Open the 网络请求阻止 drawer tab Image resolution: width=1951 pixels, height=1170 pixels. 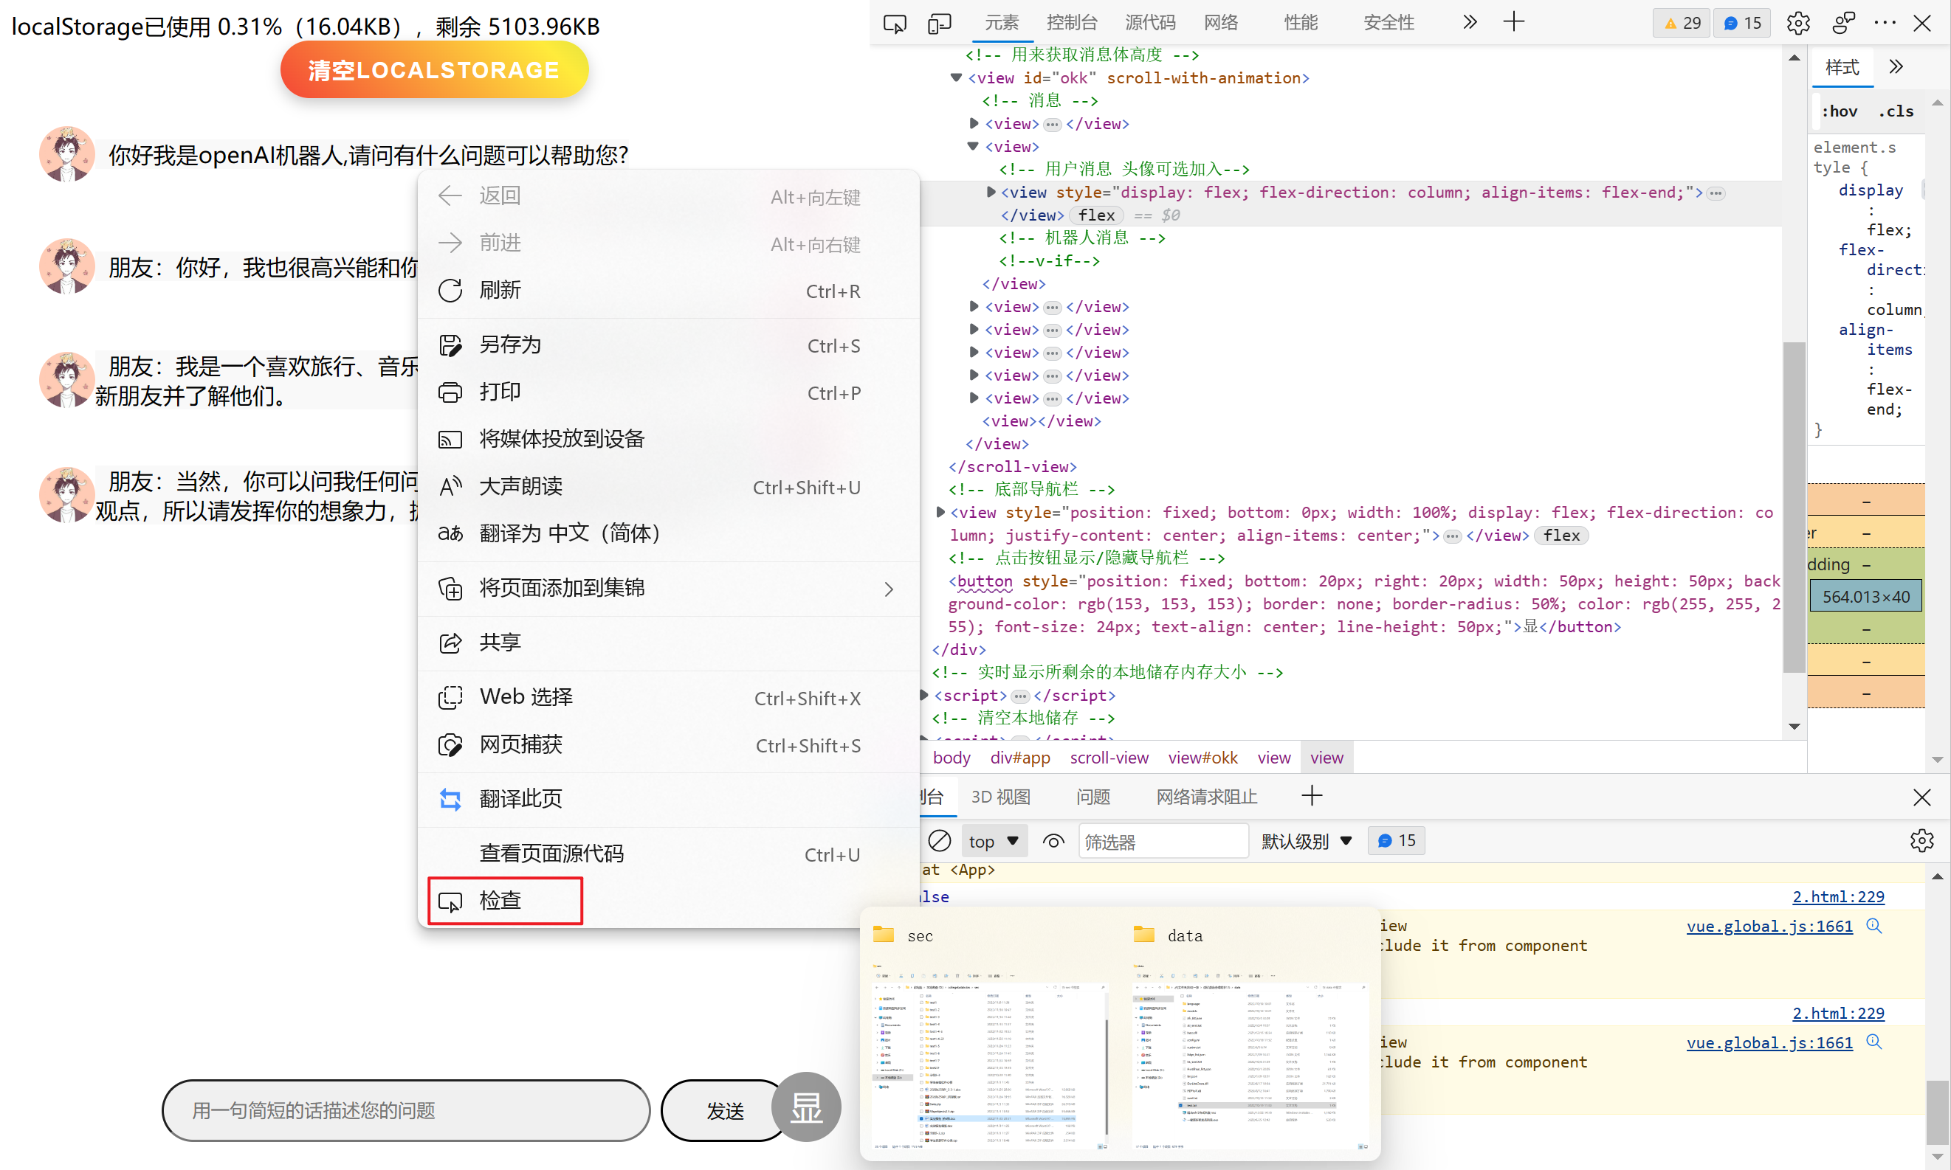[x=1206, y=797]
